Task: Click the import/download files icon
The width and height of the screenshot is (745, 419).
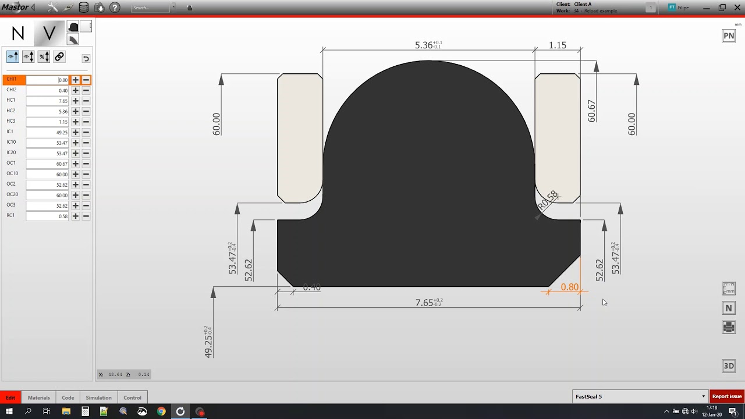Action: (100, 8)
